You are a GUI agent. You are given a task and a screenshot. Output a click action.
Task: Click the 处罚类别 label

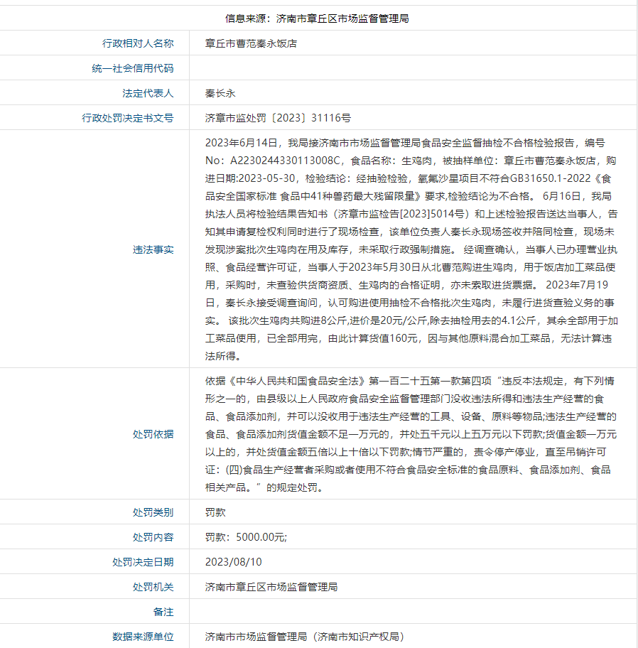153,512
